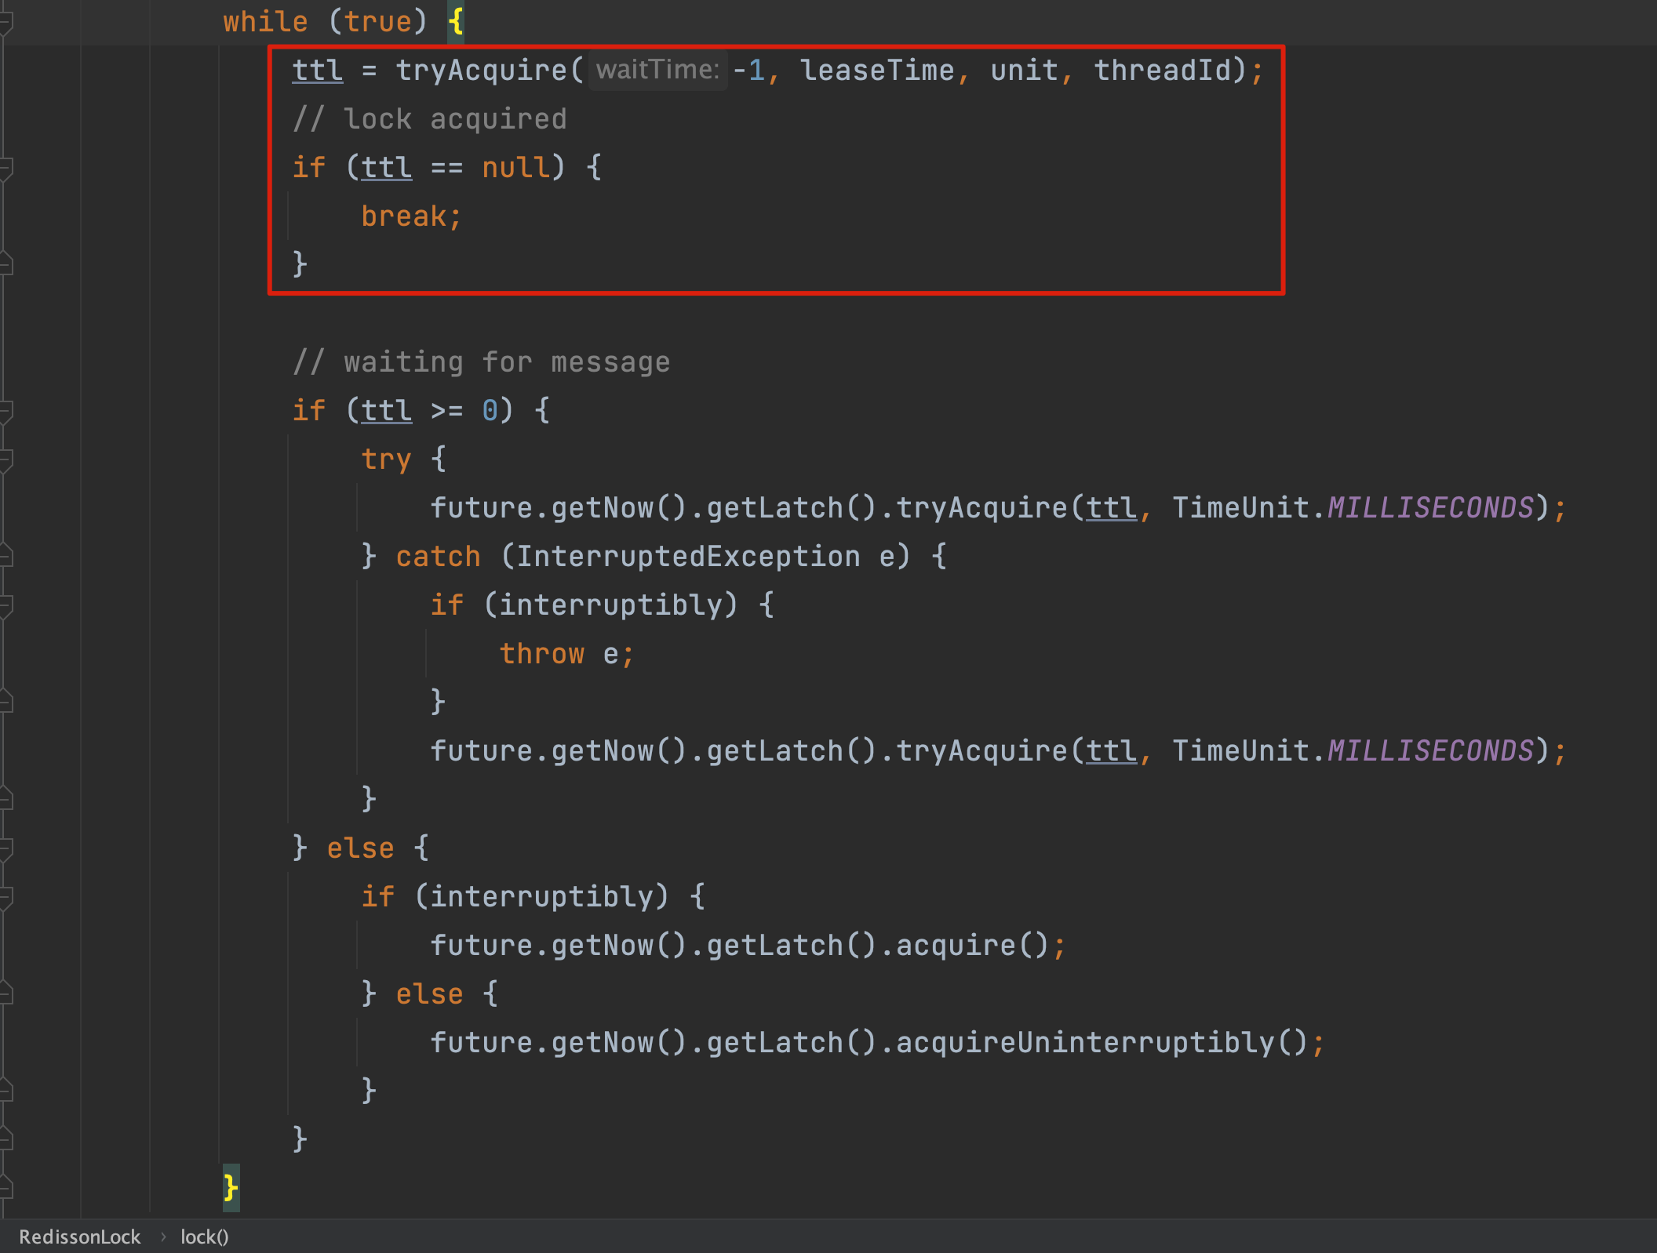Click the '// waiting for message' comment
Viewport: 1657px width, 1253px height.
[x=482, y=362]
